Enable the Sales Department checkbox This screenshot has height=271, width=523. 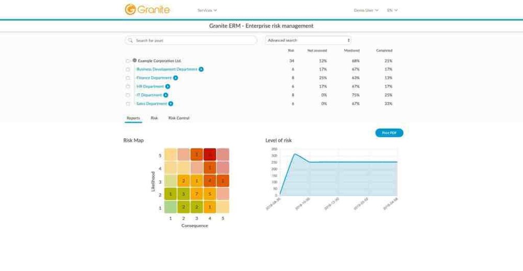point(128,104)
